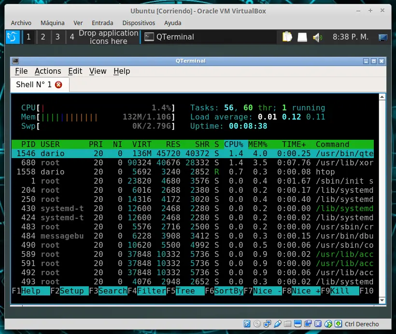Click the VirtualBox USB pen status icon
The image size is (396, 334).
[277, 324]
